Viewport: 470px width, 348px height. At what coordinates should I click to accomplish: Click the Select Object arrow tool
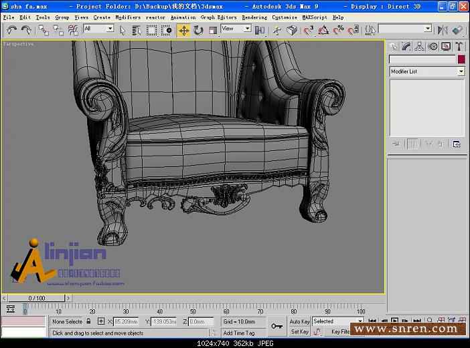click(123, 30)
